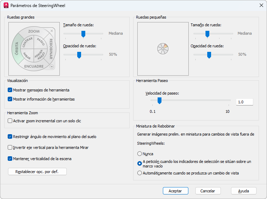The width and height of the screenshot is (267, 199).
Task: Click the small X on the wheel preview
Action: pyautogui.click(x=52, y=31)
